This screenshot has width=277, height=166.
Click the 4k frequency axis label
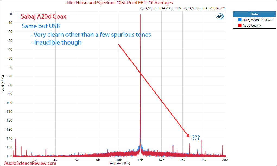55,160
